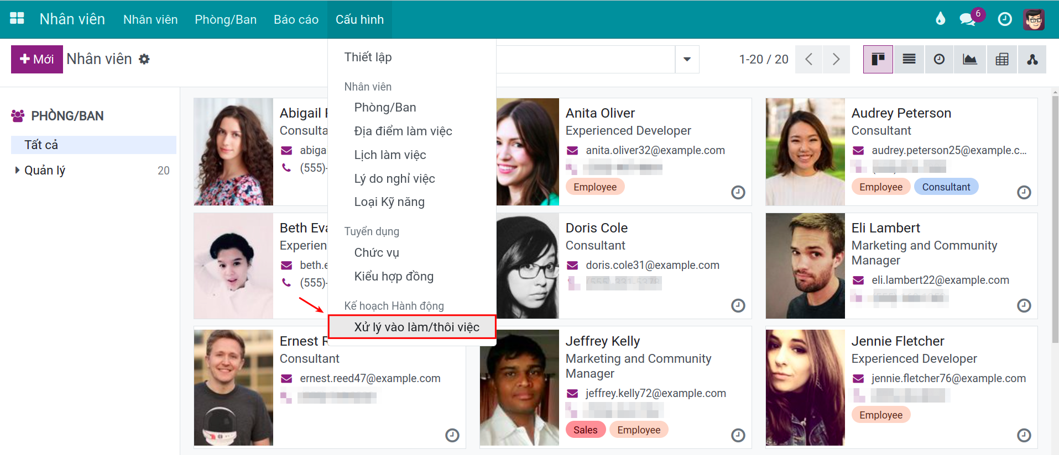Switch to graph view
This screenshot has height=455, width=1059.
tap(970, 59)
